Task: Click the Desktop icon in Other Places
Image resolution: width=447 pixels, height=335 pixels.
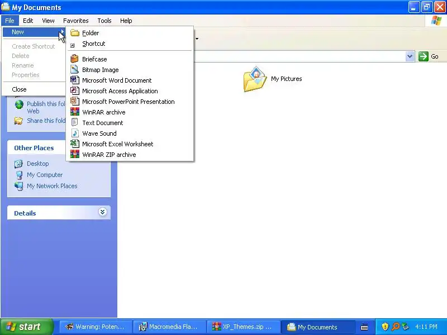Action: click(x=19, y=164)
